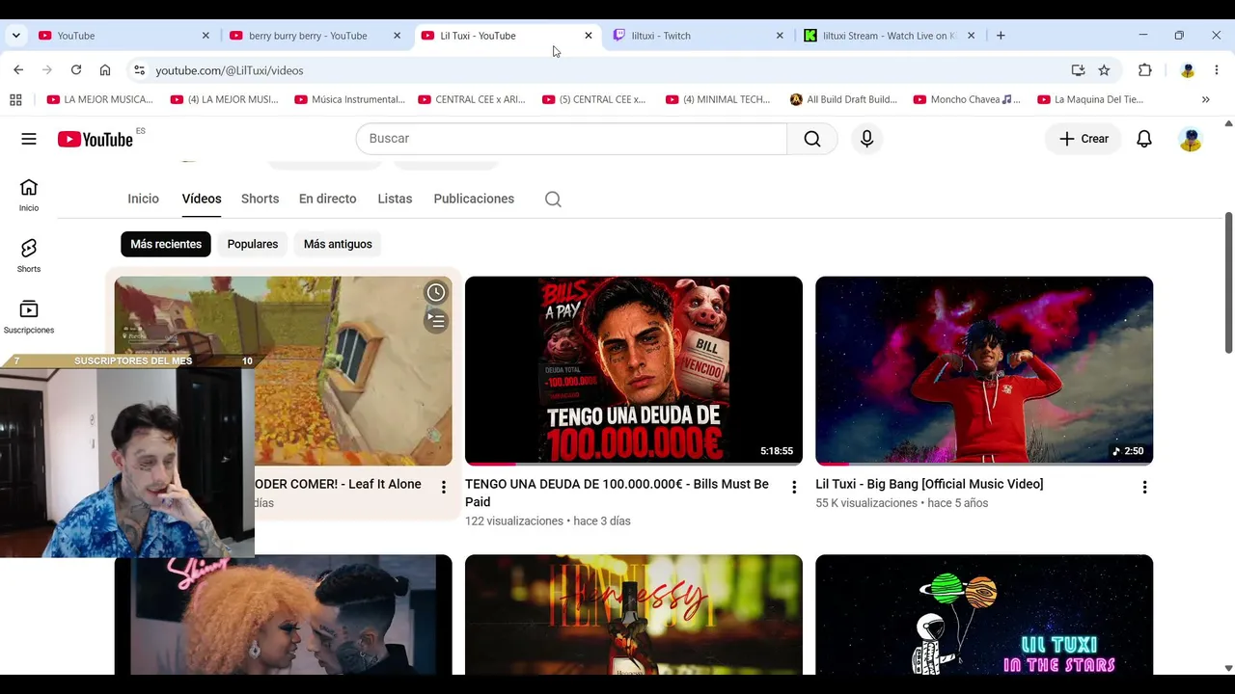Open La Maquina Del Tie bookmark
The image size is (1235, 694).
pyautogui.click(x=1091, y=99)
